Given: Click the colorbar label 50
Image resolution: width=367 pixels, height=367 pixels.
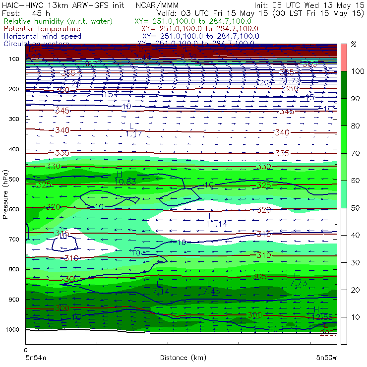Looking at the screenshot, I should (355, 208).
